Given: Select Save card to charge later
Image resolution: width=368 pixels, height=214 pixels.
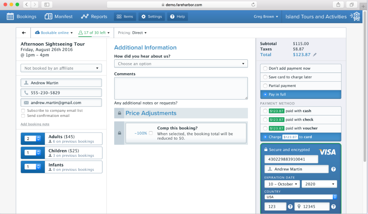Looking at the screenshot, I should (301, 77).
